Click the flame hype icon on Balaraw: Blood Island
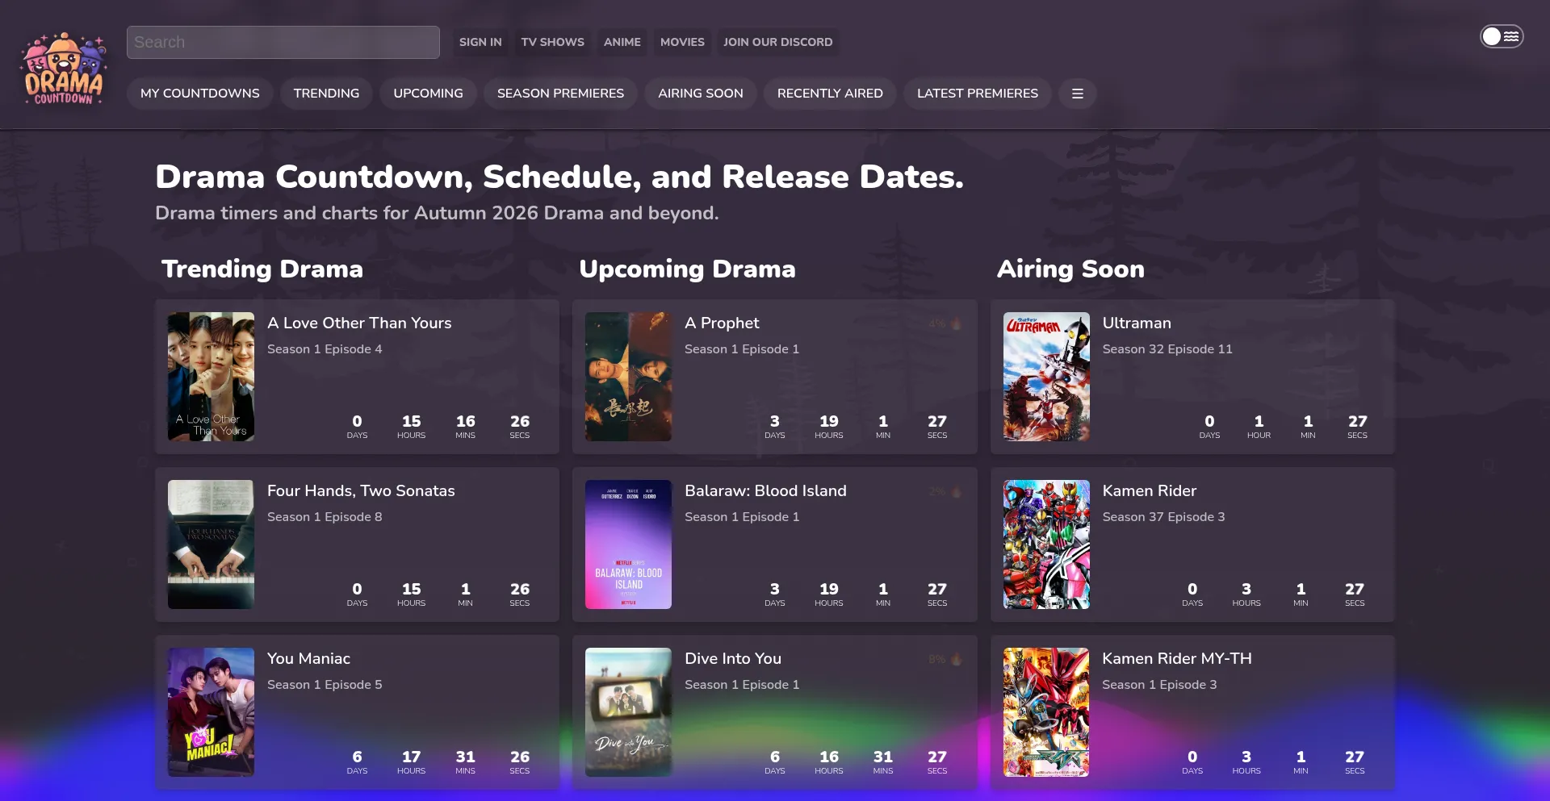The width and height of the screenshot is (1550, 801). 956,491
